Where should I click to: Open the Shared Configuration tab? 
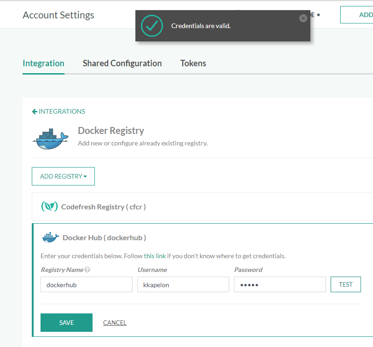(122, 64)
